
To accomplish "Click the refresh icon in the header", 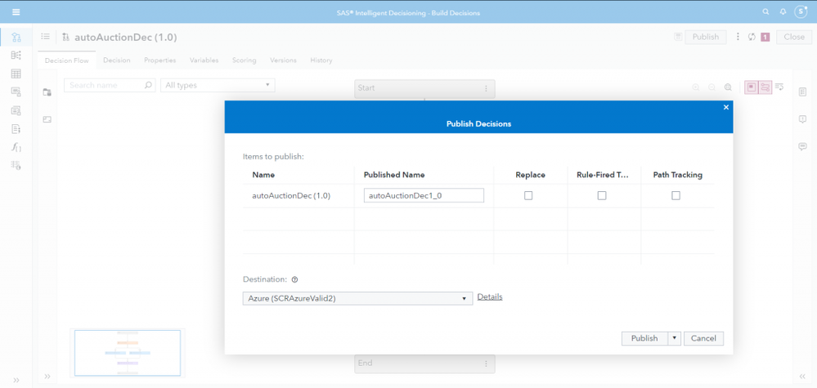I will [x=752, y=37].
